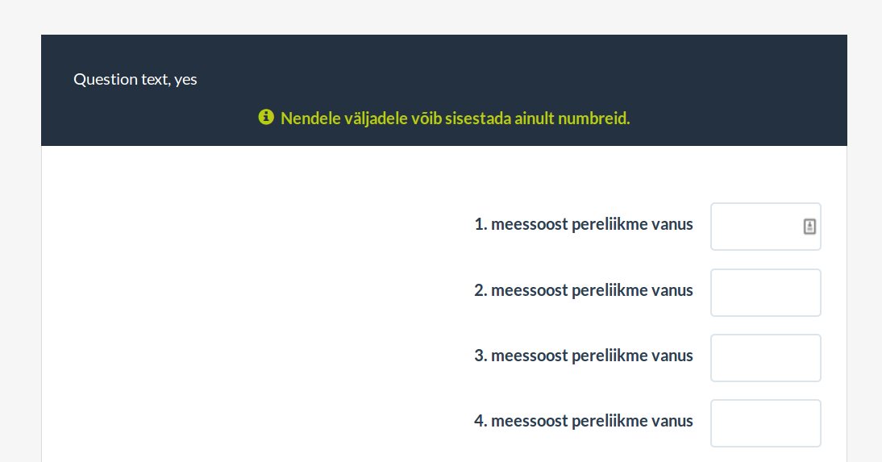
Task: Click the label '2. meessoost pereliikme vanus'
Action: (x=584, y=290)
